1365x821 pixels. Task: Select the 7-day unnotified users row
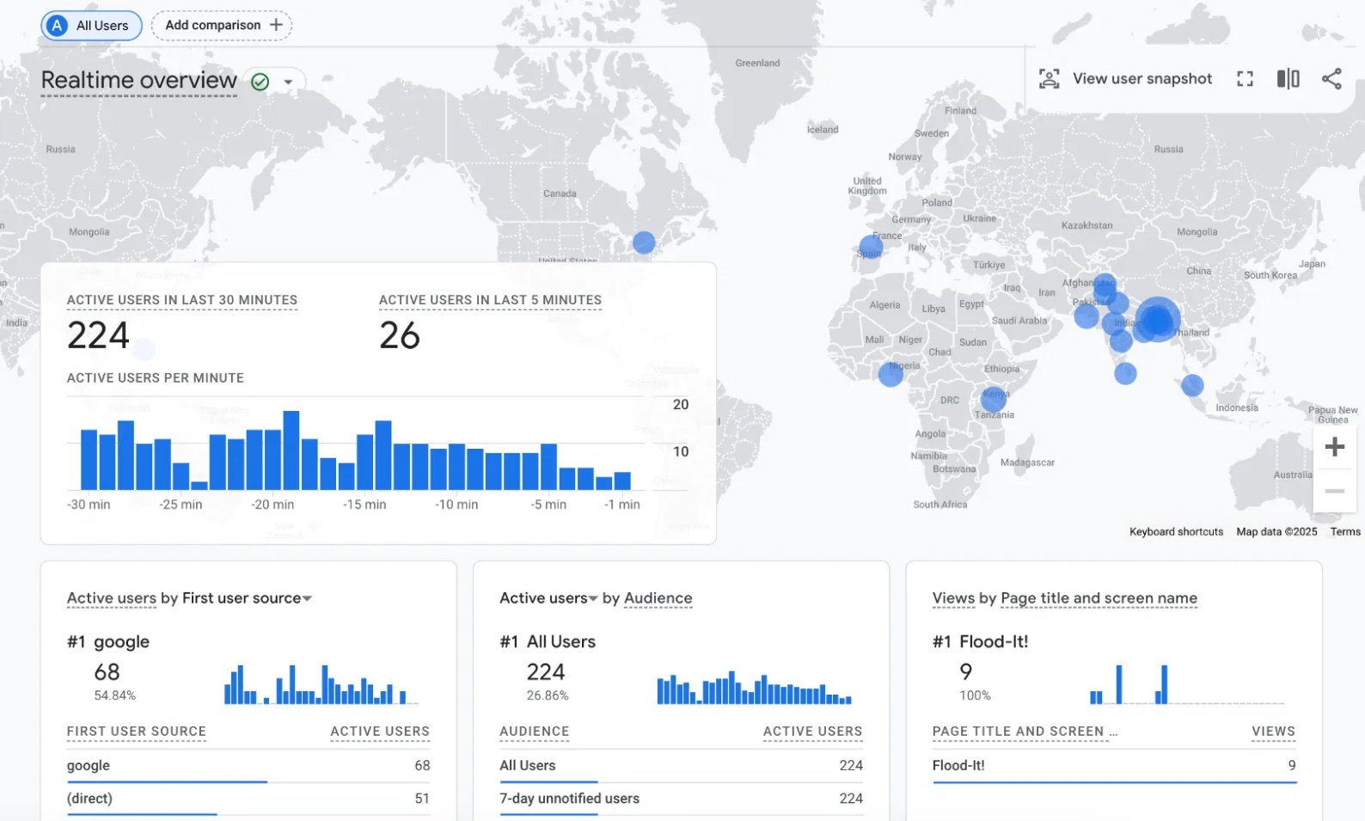click(x=680, y=799)
